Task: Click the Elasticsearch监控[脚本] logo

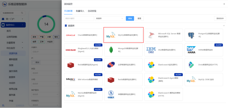Action: [x=151, y=65]
